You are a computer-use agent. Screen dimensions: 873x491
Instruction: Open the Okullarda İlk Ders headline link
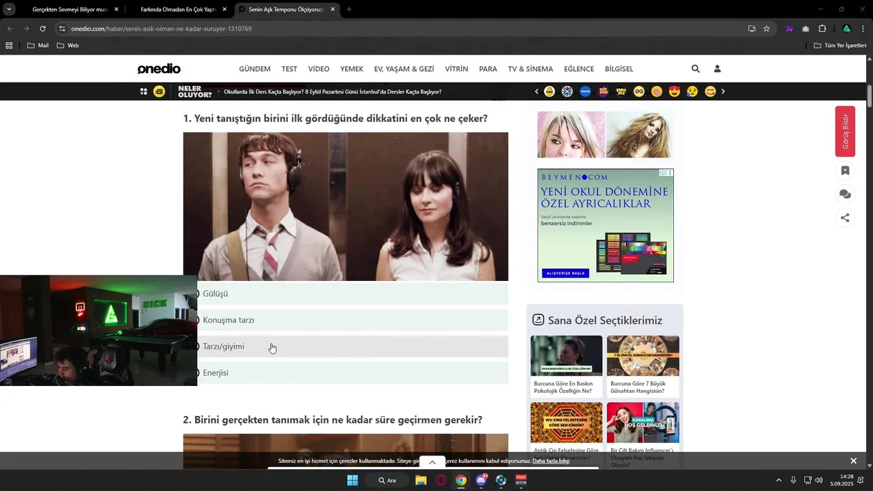click(x=333, y=91)
